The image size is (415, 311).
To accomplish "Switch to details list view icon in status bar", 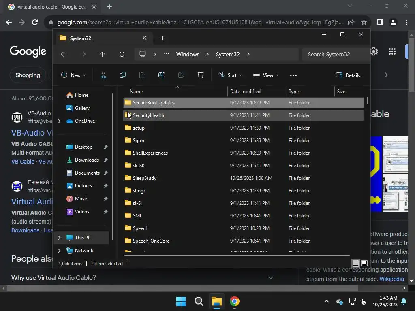I will (x=356, y=263).
